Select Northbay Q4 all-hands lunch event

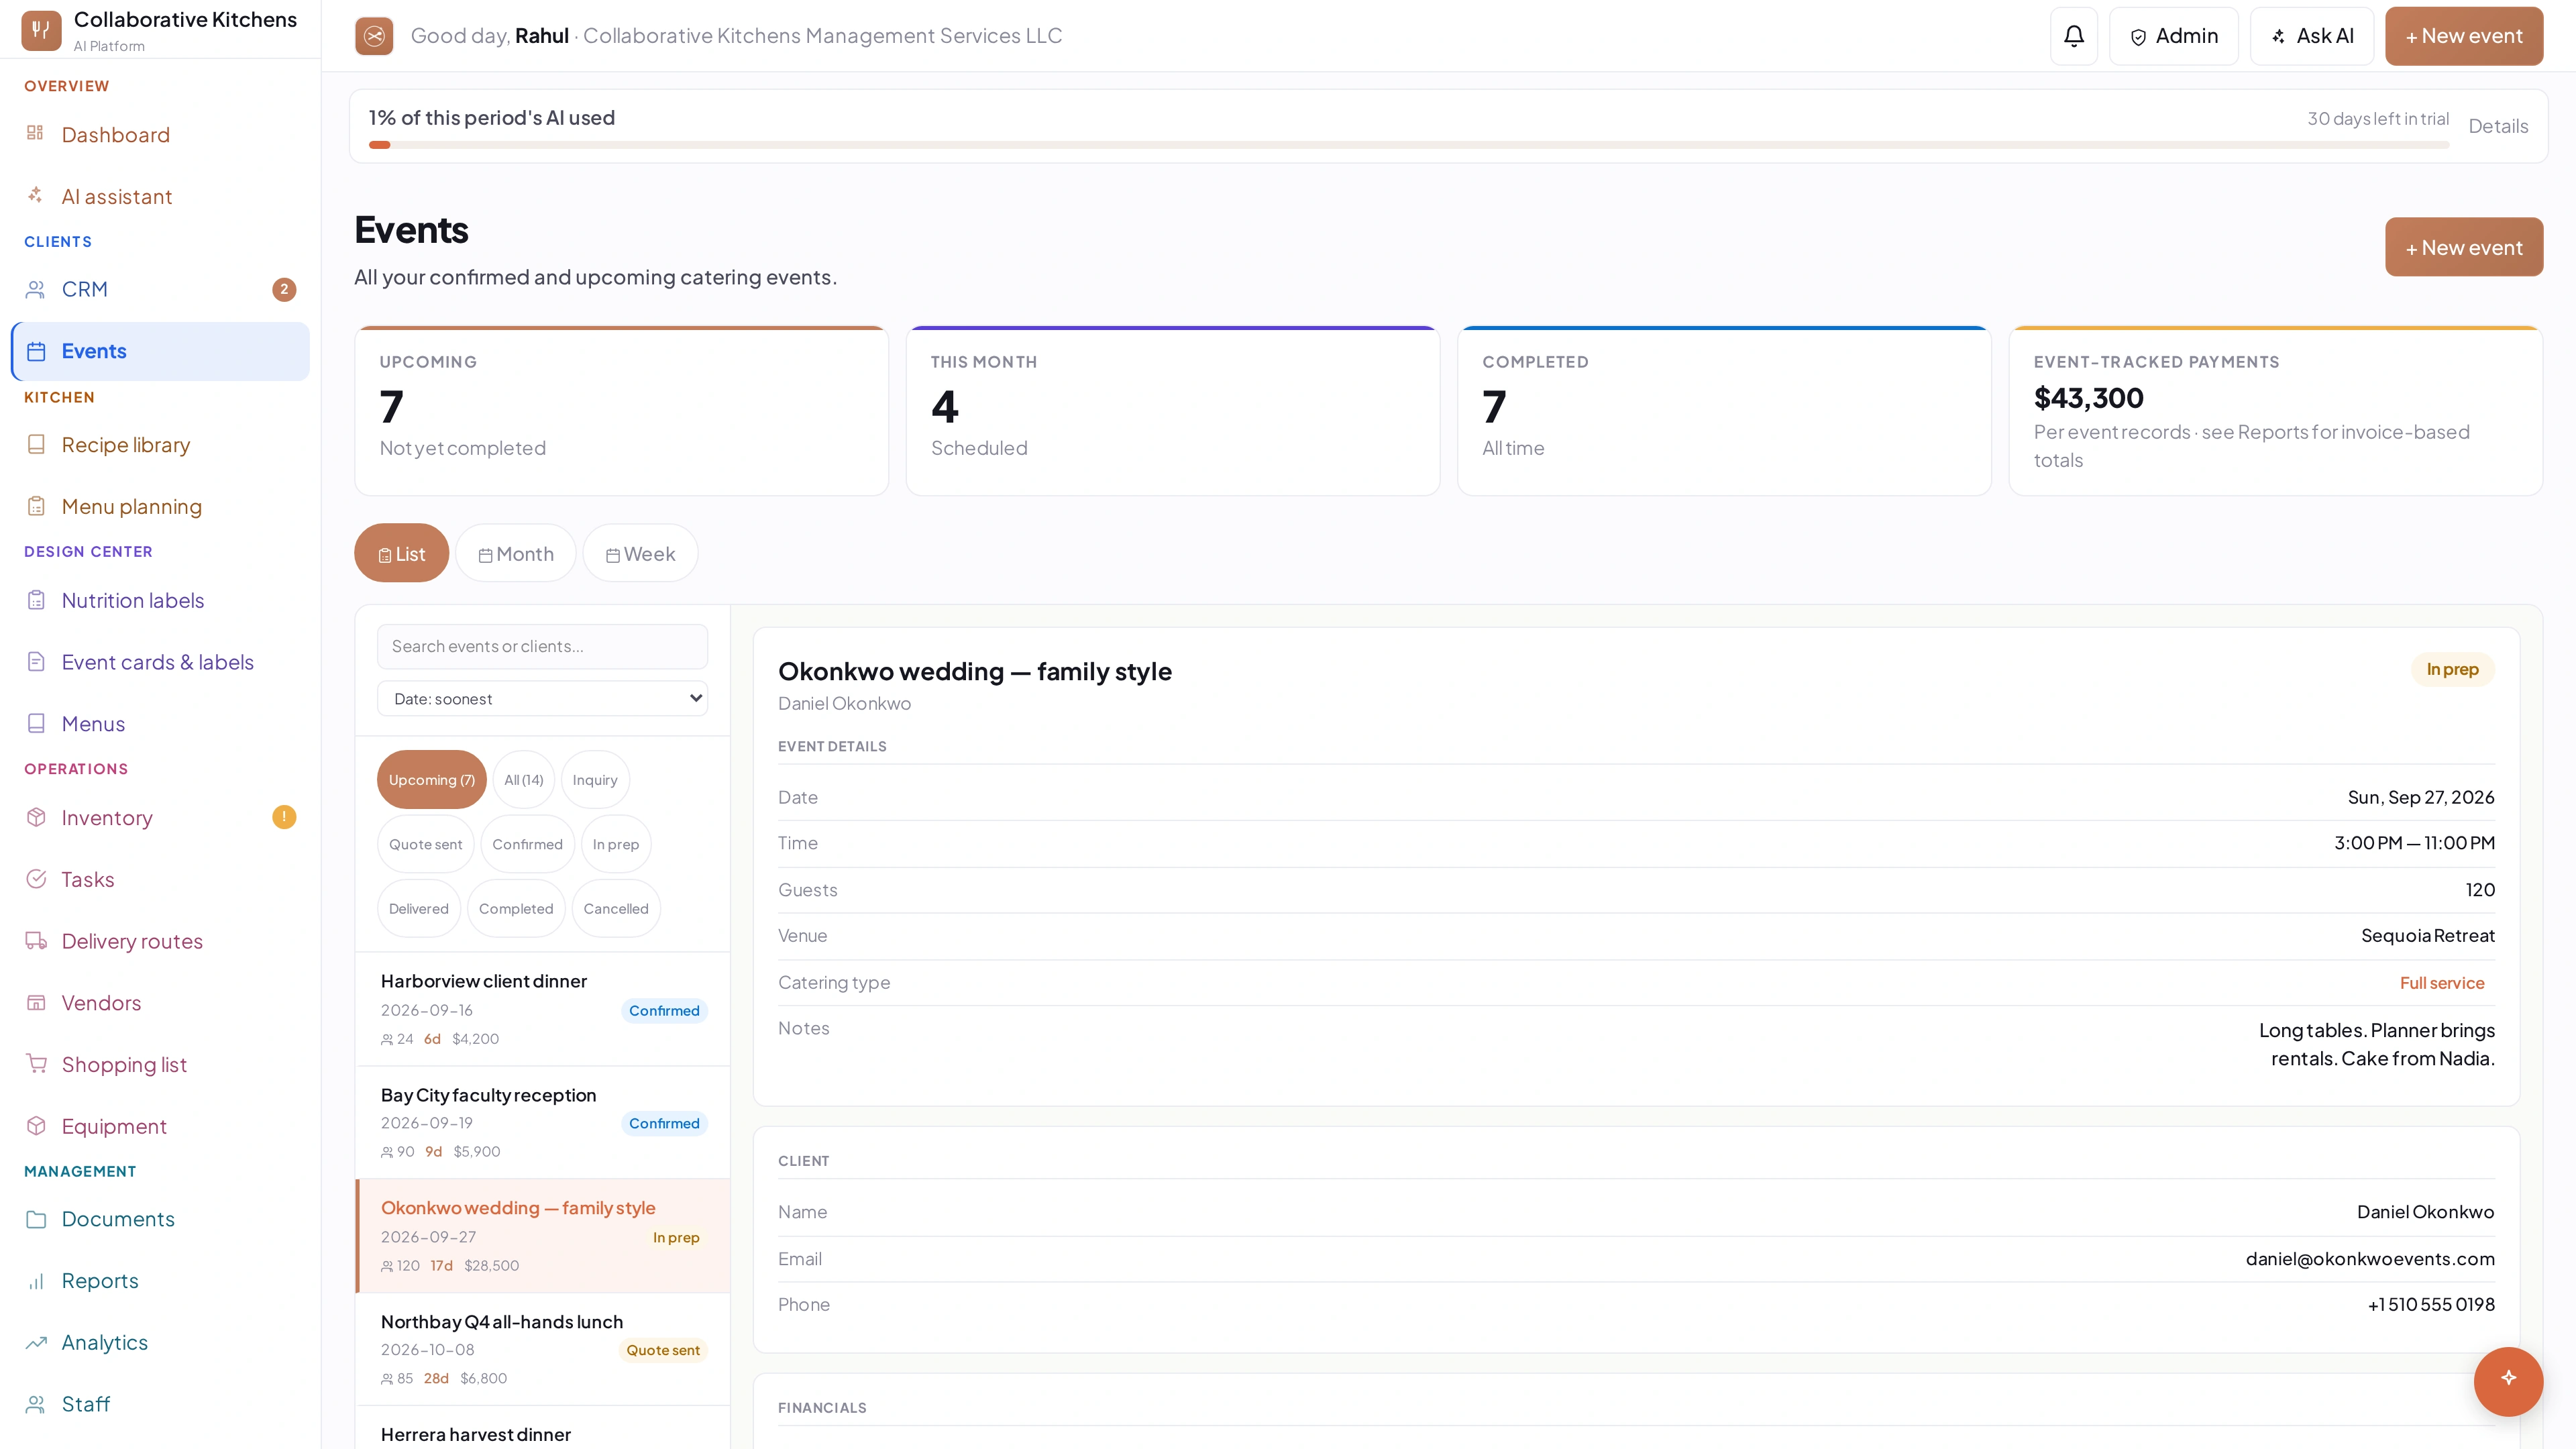[x=542, y=1349]
